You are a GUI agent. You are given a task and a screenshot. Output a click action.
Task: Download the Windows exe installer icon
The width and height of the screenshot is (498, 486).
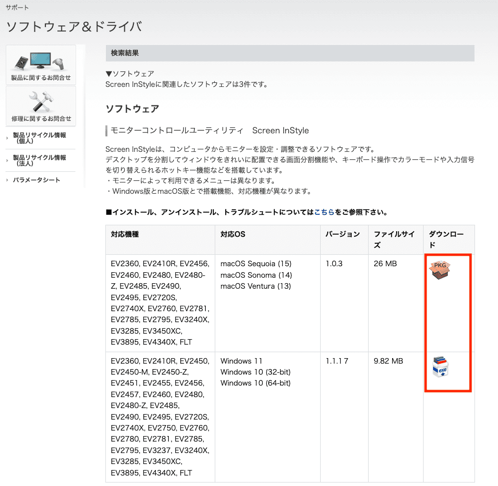coord(440,367)
